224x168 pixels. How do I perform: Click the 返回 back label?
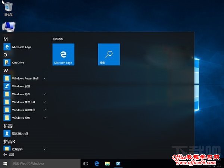11,155
